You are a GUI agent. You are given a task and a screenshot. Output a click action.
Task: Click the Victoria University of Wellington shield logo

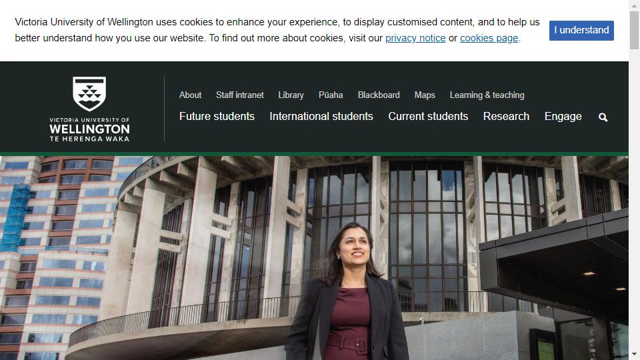coord(89,109)
